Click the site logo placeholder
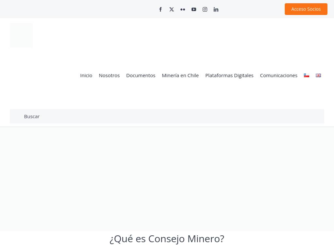The image size is (334, 250). click(x=21, y=35)
